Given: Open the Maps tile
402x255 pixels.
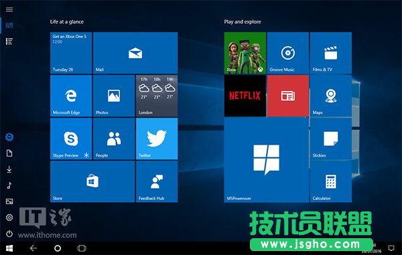Looking at the screenshot, I should 331,96.
